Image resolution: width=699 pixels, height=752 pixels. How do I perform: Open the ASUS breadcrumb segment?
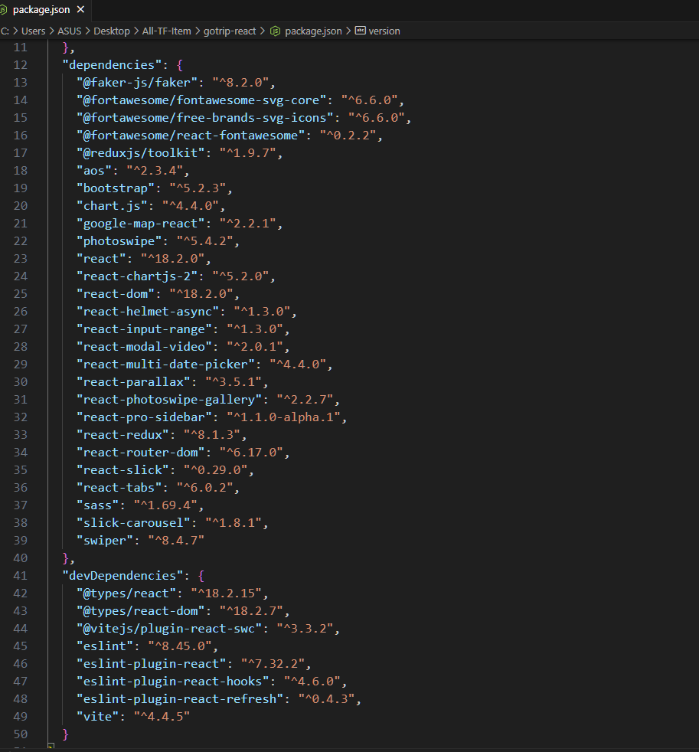[70, 31]
